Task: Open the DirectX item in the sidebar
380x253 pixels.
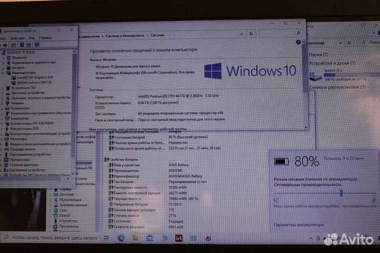Action: (65, 215)
